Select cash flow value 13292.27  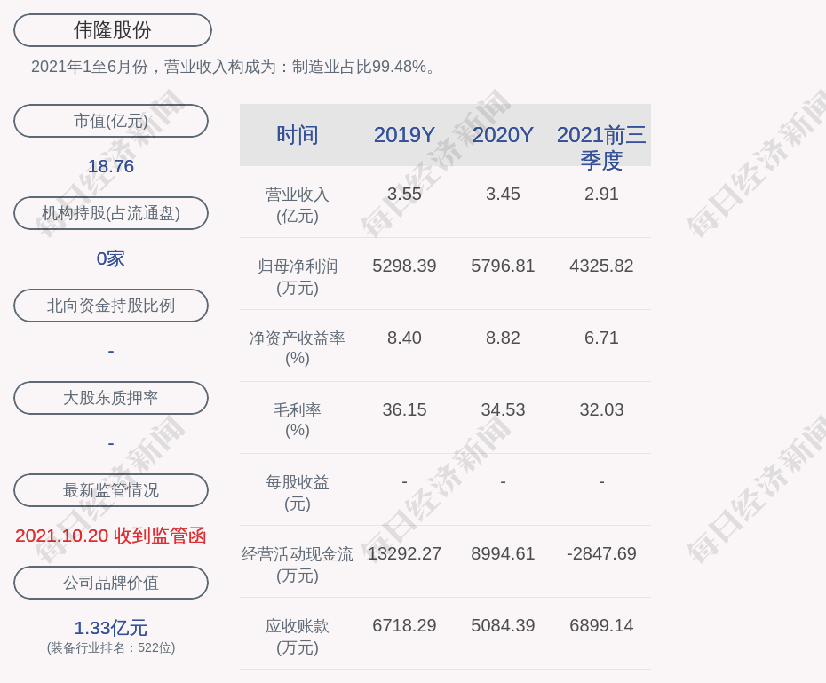click(x=404, y=553)
